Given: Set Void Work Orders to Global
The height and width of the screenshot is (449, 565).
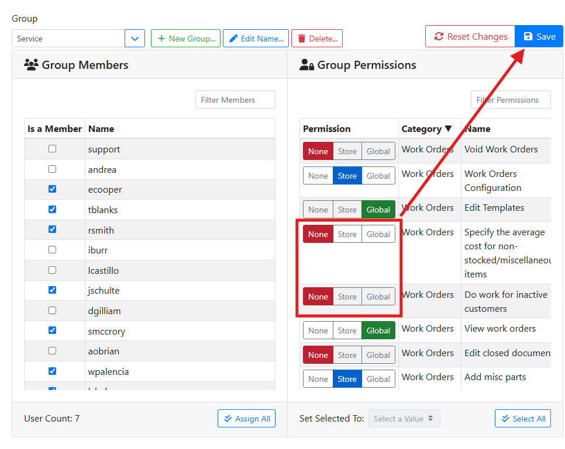Looking at the screenshot, I should point(378,151).
